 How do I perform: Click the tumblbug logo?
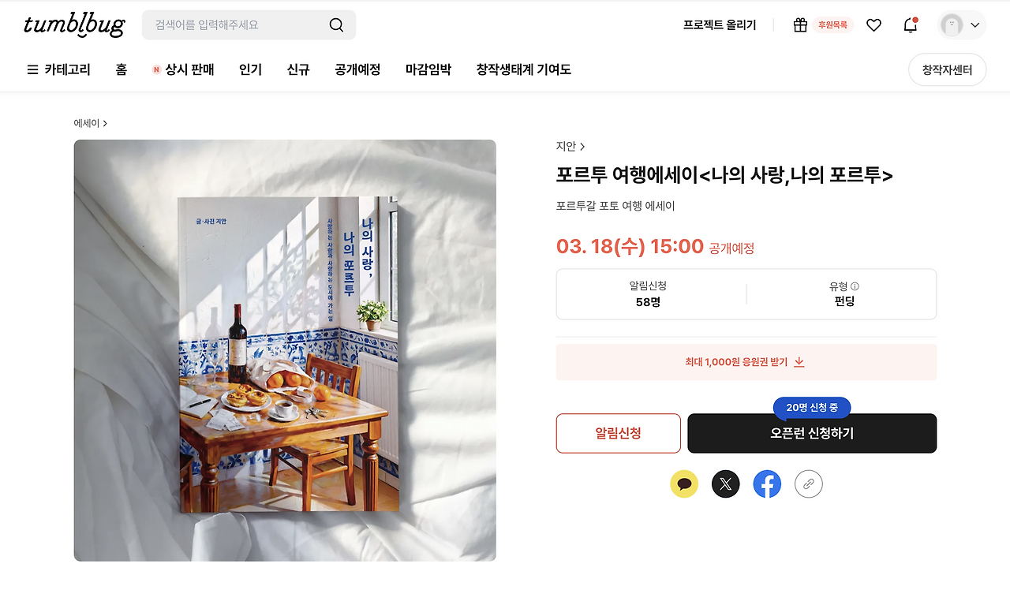coord(74,25)
